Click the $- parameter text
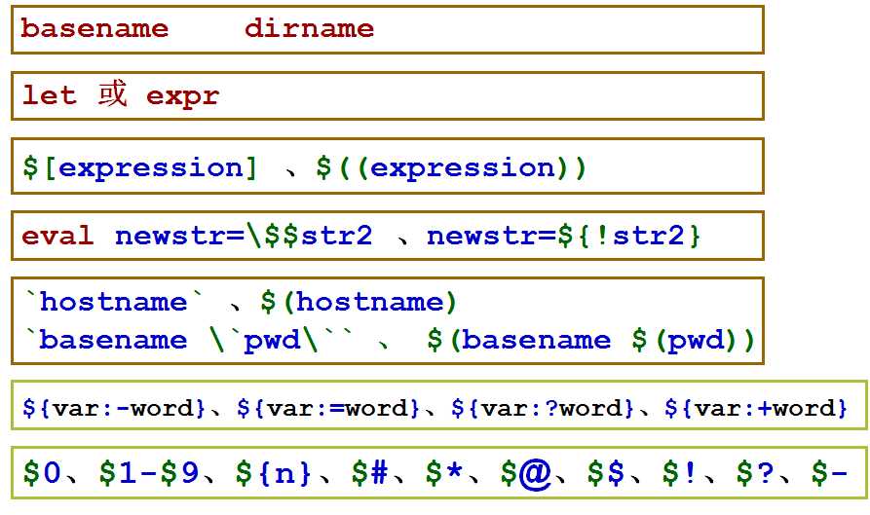 pos(829,473)
